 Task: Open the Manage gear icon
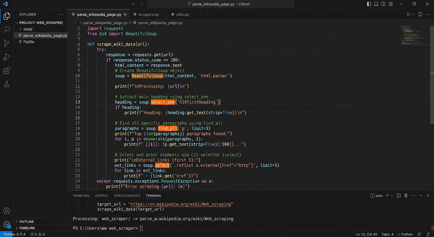tap(6, 224)
